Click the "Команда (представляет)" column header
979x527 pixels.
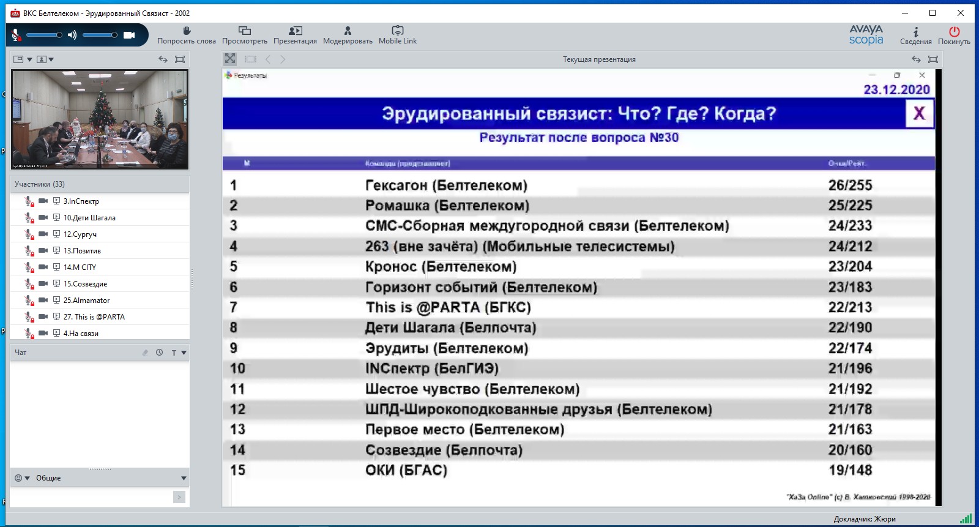408,163
